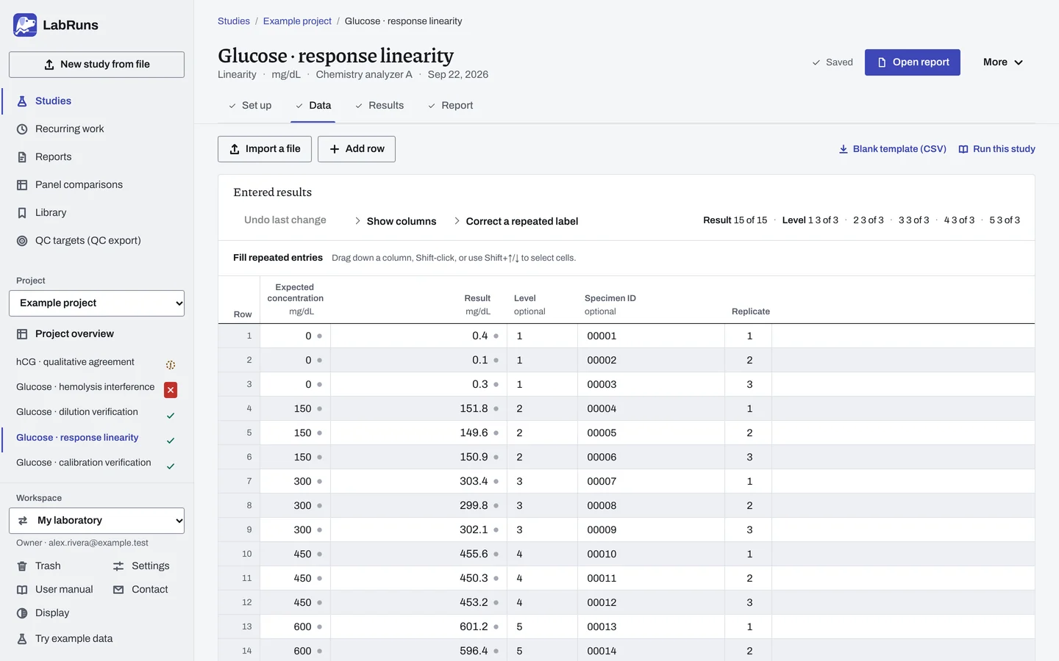
Task: Open Studies via its flask icon
Action: (x=22, y=101)
